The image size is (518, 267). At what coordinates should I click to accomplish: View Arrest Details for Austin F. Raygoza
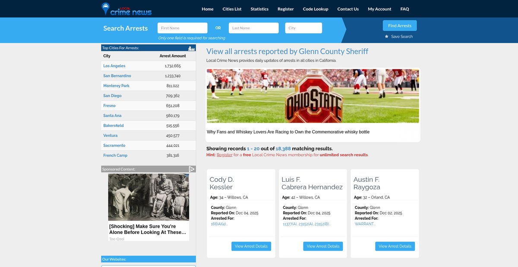point(395,246)
